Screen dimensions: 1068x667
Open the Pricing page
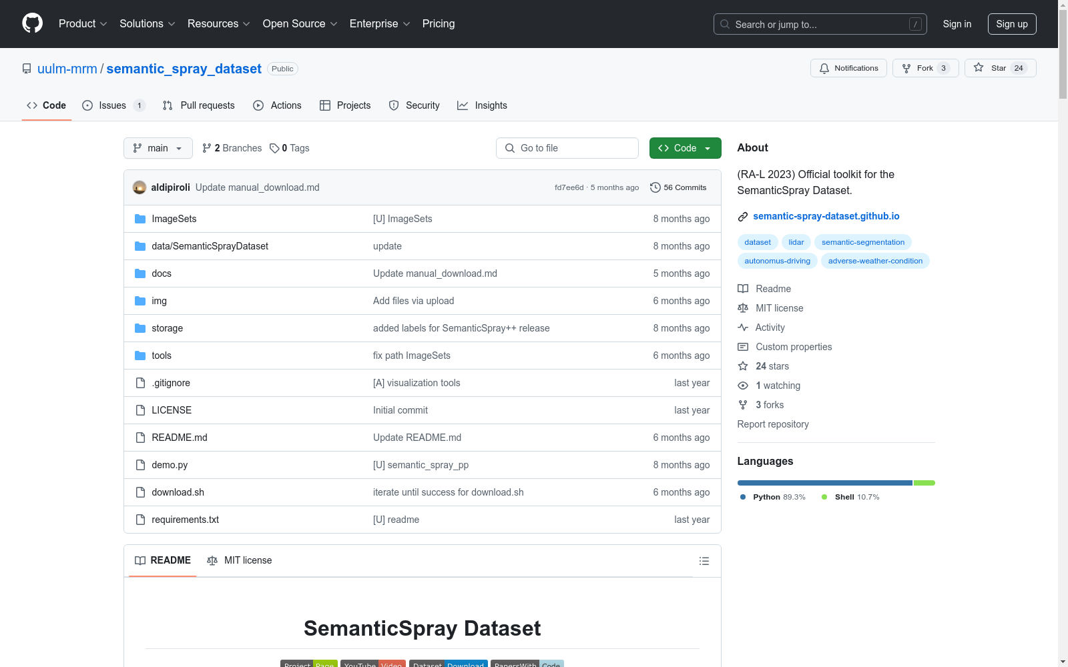coord(439,24)
